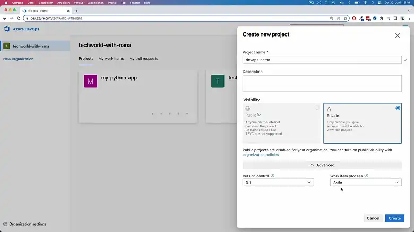Click the Wi-Fi icon in the menu bar
The image size is (414, 232).
pos(365,3)
